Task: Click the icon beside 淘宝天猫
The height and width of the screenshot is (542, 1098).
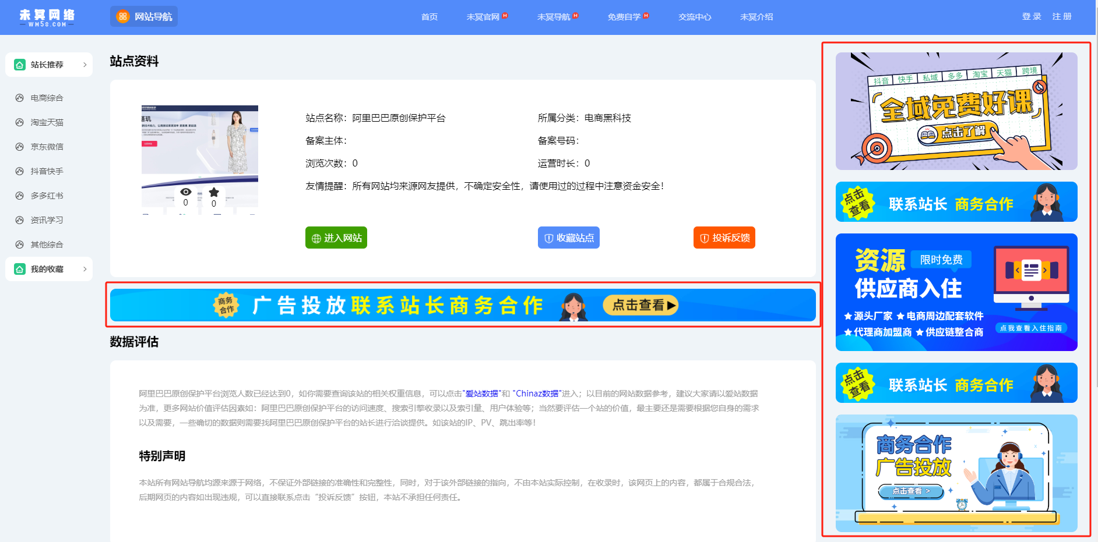Action: (x=20, y=122)
